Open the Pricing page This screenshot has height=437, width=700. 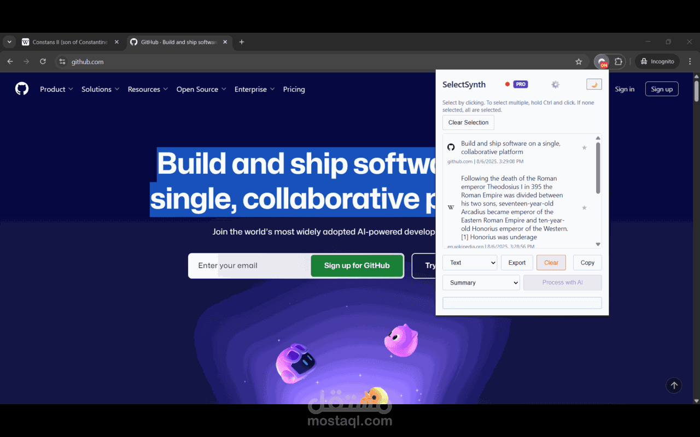point(294,89)
